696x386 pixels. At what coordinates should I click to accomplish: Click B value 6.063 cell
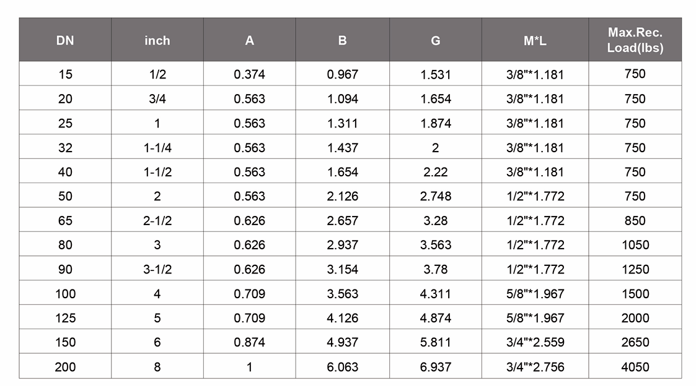[x=342, y=367]
